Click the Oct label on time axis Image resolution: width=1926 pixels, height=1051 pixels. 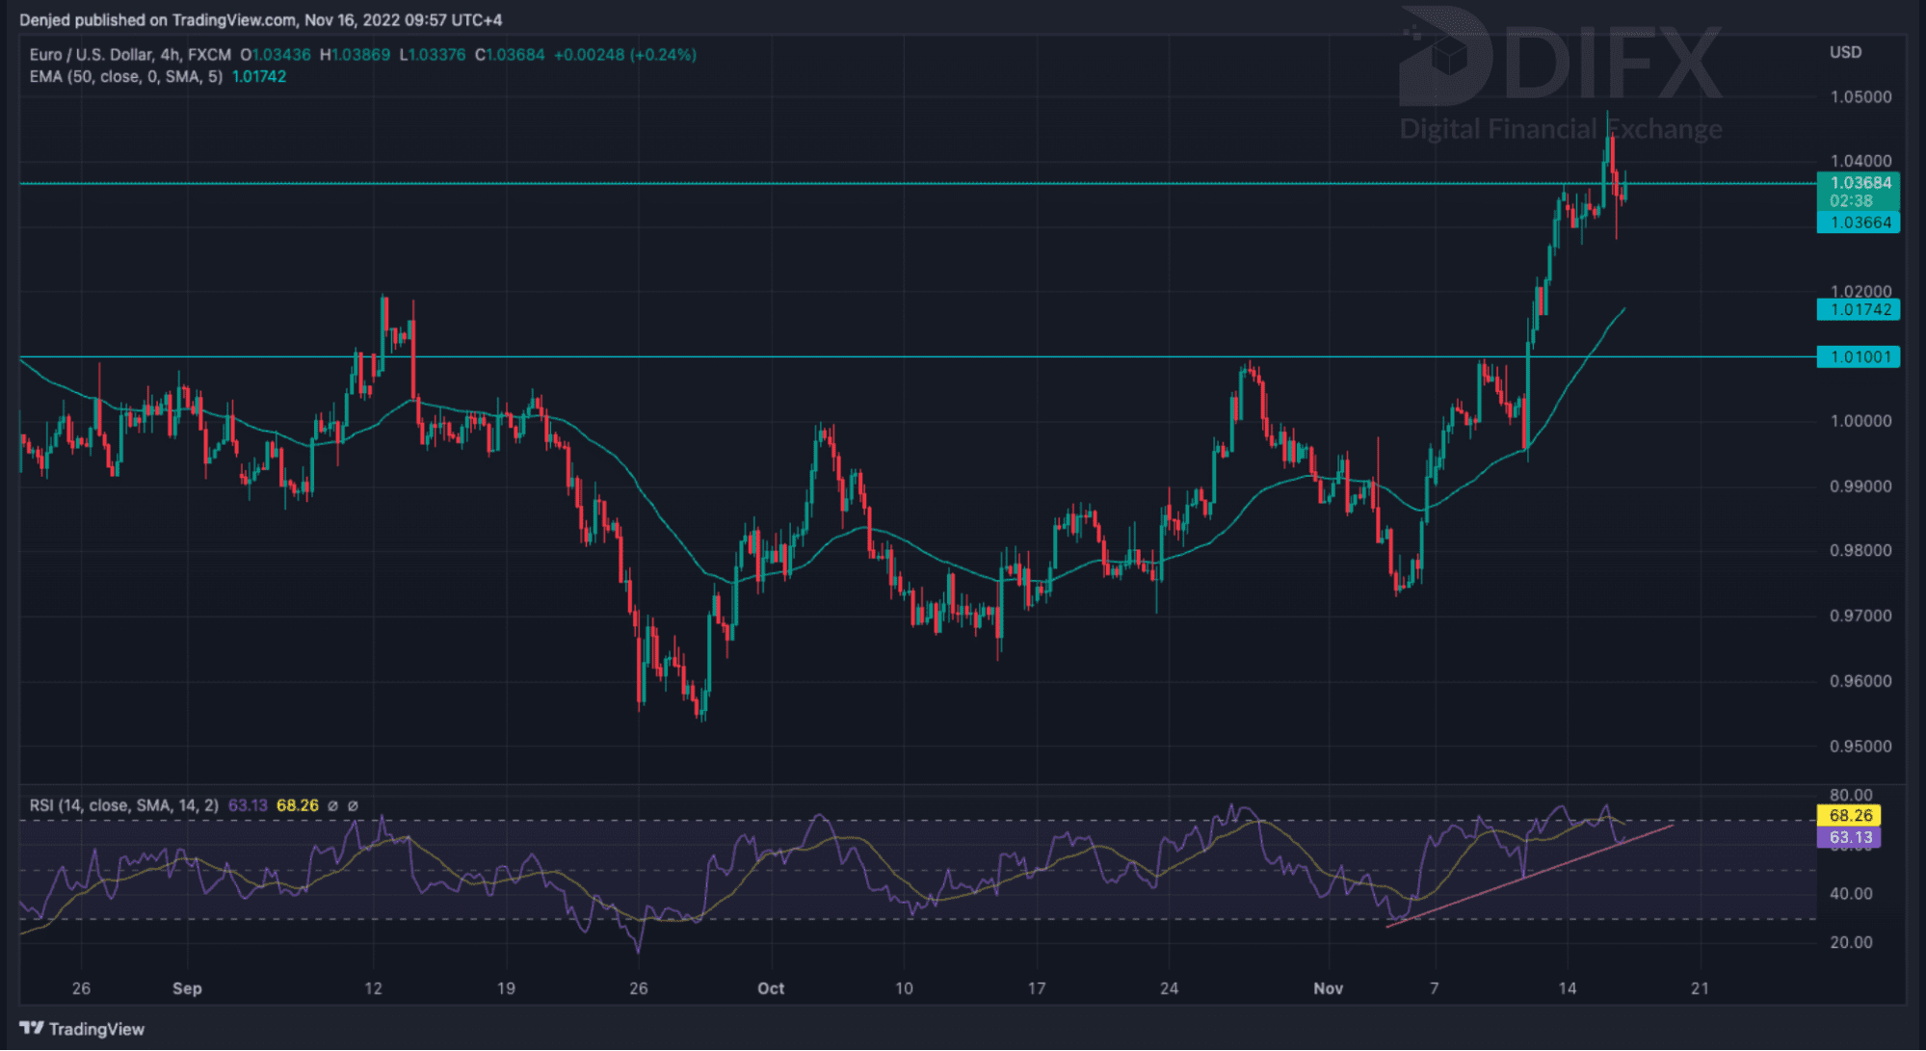pyautogui.click(x=771, y=988)
